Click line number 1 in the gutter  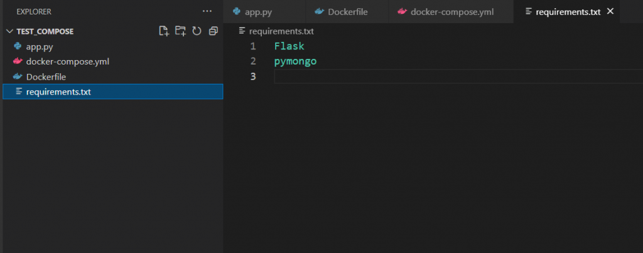[x=253, y=46]
